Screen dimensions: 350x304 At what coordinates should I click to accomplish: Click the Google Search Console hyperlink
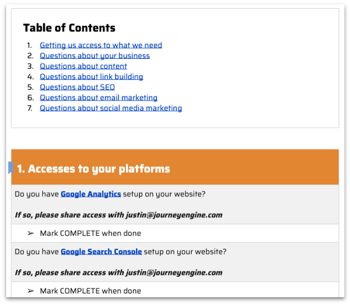[101, 252]
